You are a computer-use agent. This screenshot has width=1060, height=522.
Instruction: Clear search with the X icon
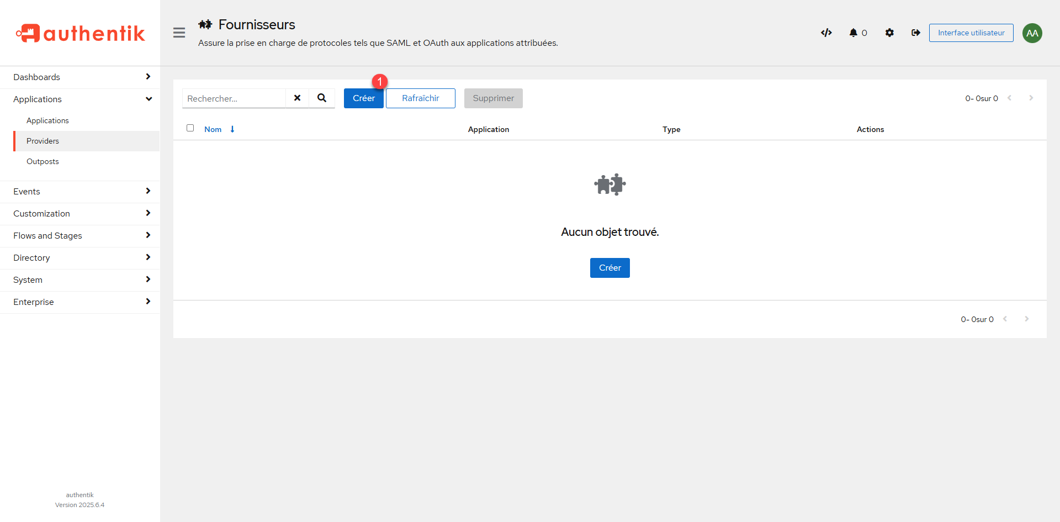(x=297, y=98)
